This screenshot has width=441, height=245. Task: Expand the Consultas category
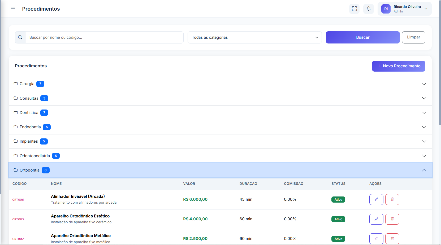pyautogui.click(x=220, y=98)
